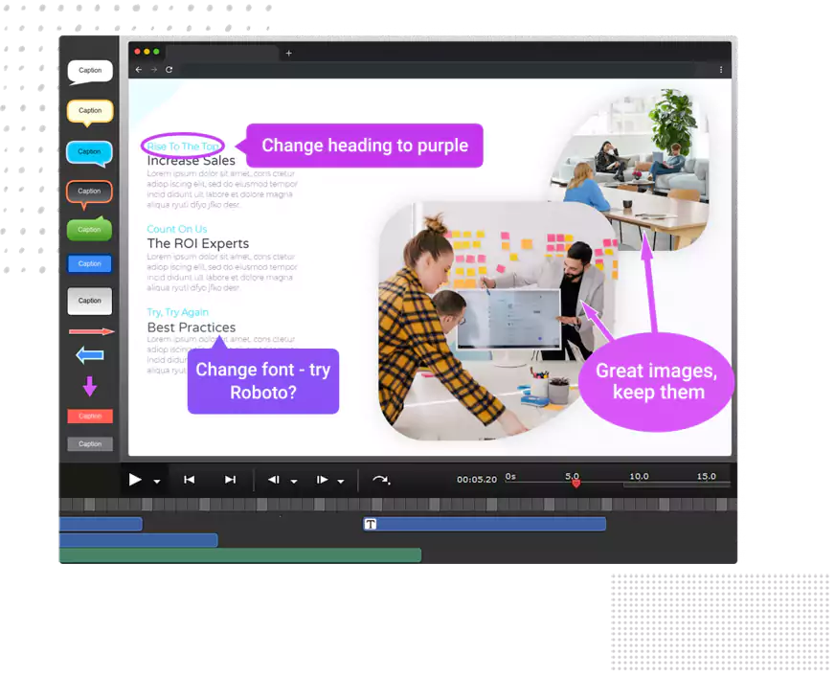Select the text clip with T icon

tap(372, 524)
